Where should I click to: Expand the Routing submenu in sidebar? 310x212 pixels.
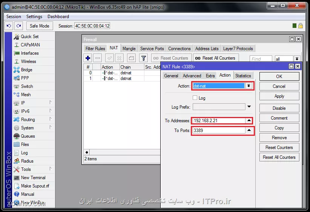point(51,119)
